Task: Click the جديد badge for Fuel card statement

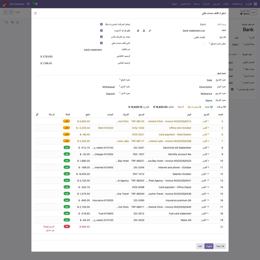Action: (67, 213)
